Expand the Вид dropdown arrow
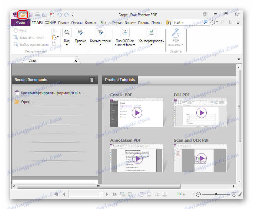This screenshot has width=253, height=209. [67, 45]
